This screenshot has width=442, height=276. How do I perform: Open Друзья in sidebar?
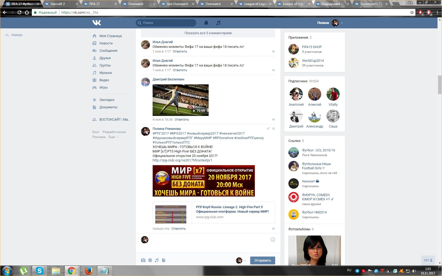coord(105,58)
